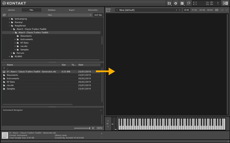This screenshot has width=230, height=143.
Task: Open the Database tab
Action: [52, 10]
